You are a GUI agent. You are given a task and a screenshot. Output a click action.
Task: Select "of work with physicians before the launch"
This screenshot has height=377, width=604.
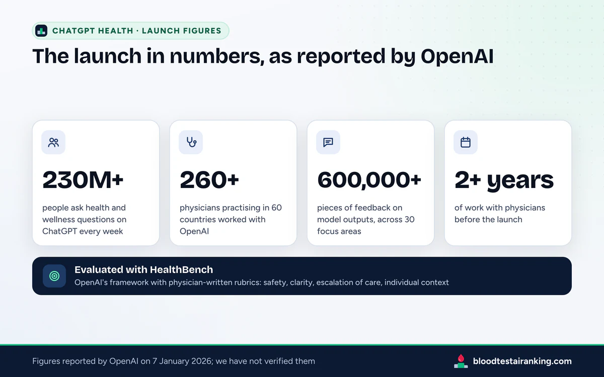point(500,214)
